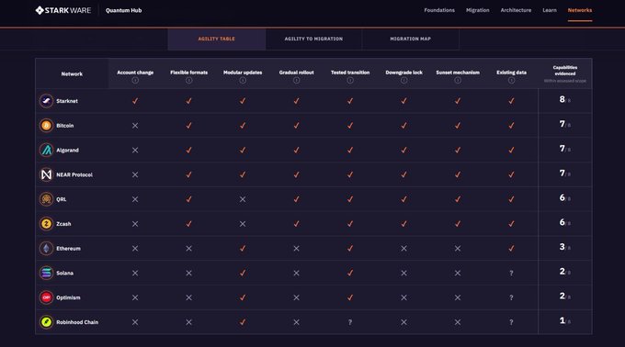Click the Robinhood Chain Tested transition question mark
Viewport: 625px width, 347px height.
(x=350, y=323)
